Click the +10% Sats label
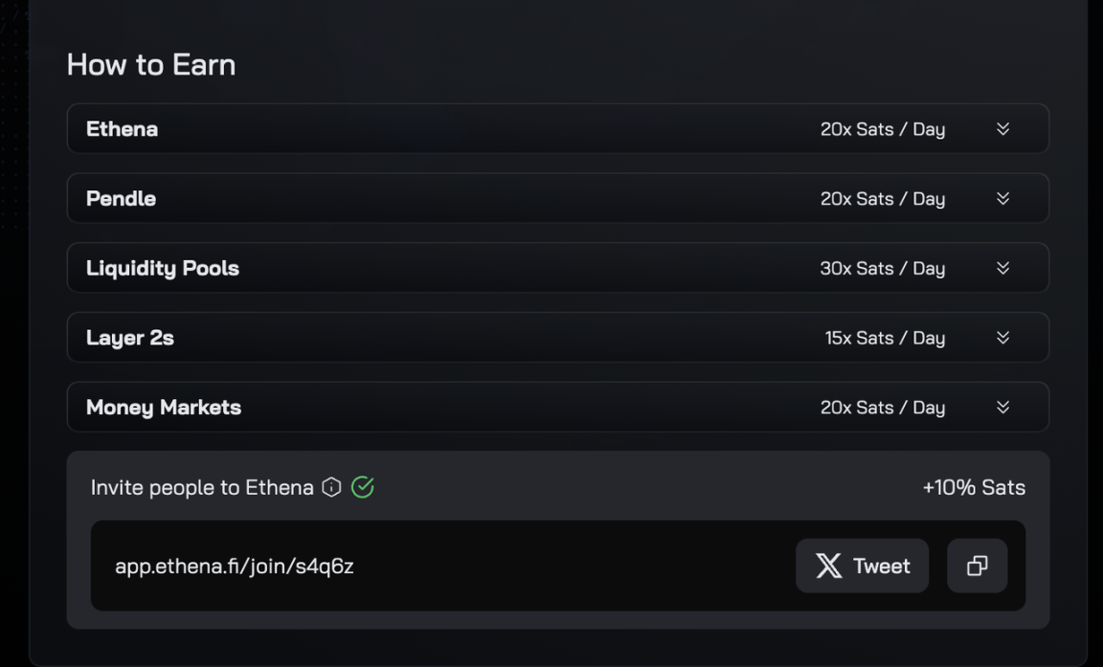The image size is (1103, 667). click(x=974, y=487)
